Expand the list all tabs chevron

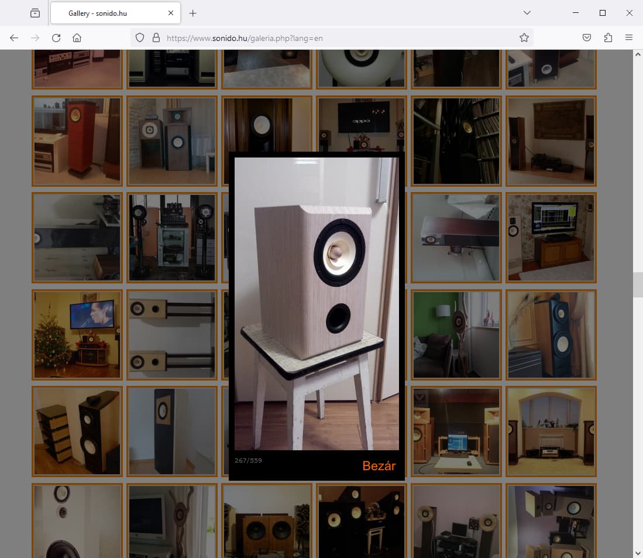tap(527, 13)
